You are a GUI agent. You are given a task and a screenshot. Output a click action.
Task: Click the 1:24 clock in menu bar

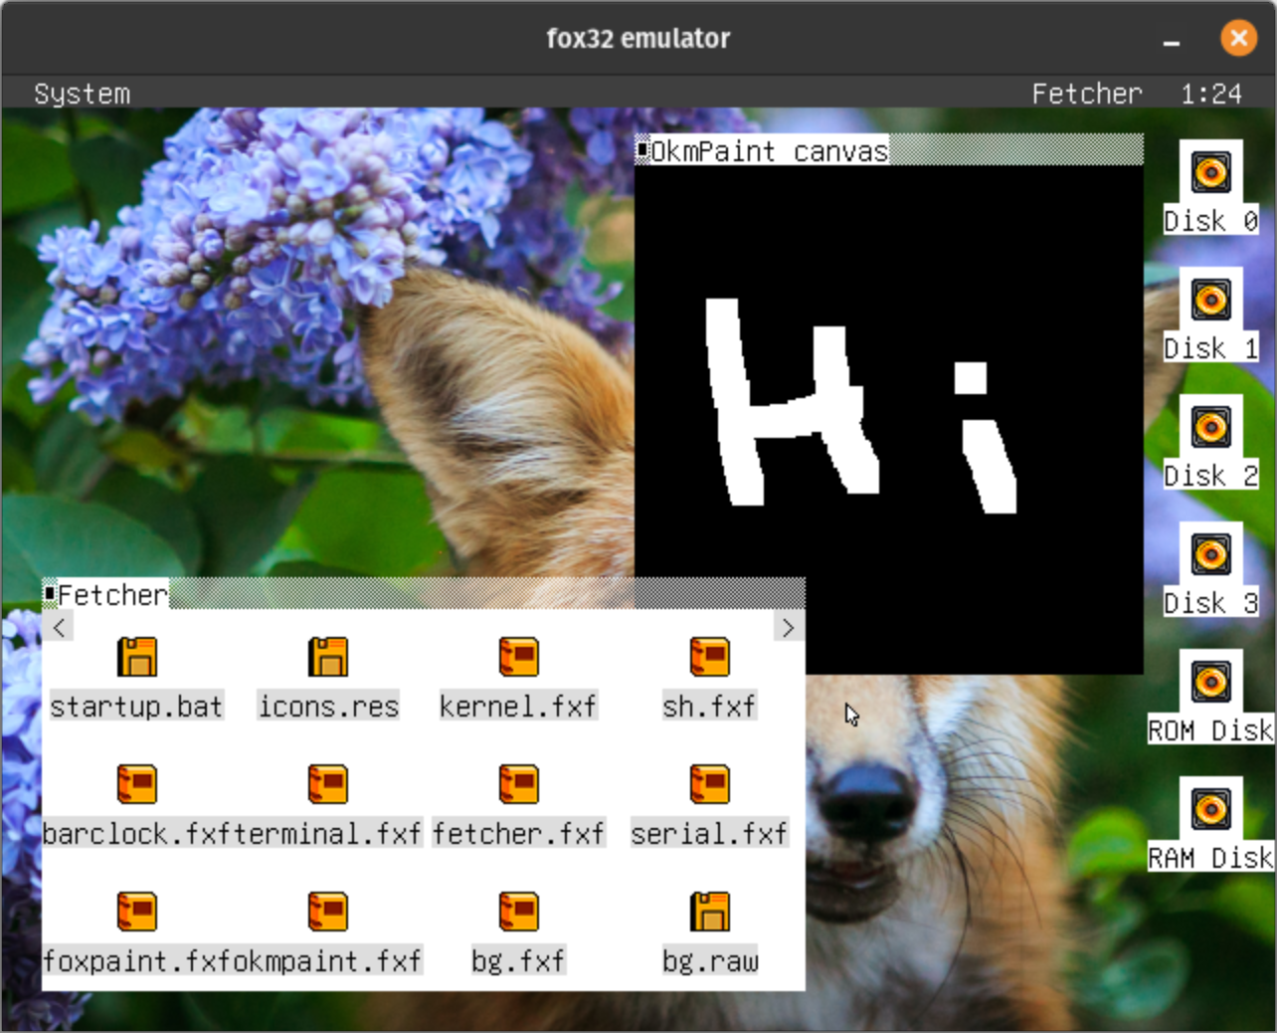(x=1211, y=94)
